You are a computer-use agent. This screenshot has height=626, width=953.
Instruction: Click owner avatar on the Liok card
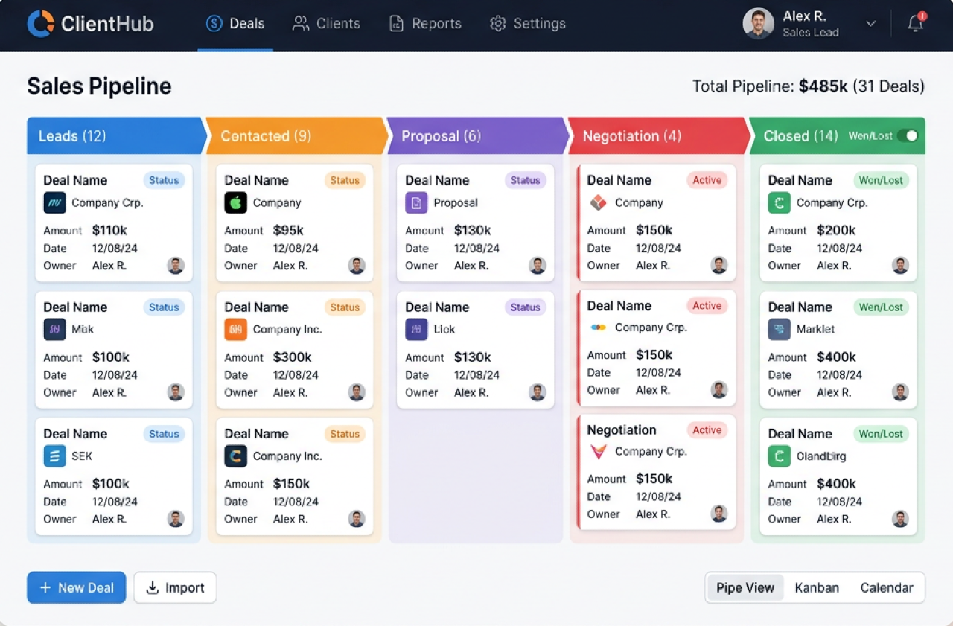pos(538,392)
